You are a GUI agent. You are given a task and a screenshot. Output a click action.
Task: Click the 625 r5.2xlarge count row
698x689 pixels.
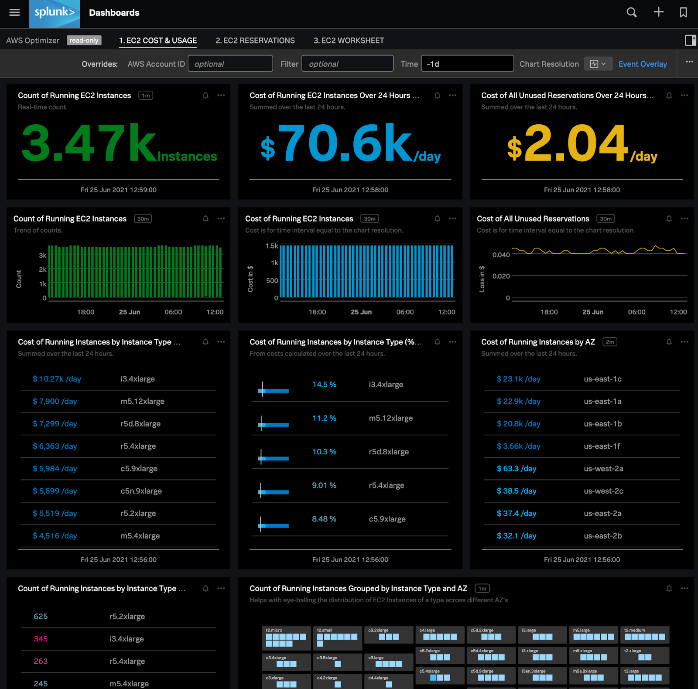coord(119,617)
